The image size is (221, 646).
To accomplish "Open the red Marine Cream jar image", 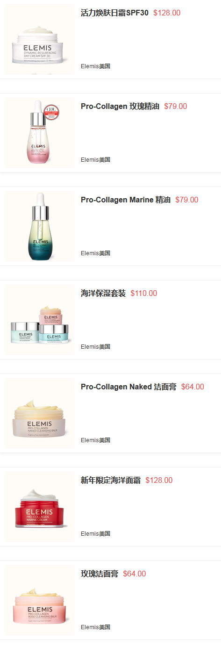I will click(39, 507).
